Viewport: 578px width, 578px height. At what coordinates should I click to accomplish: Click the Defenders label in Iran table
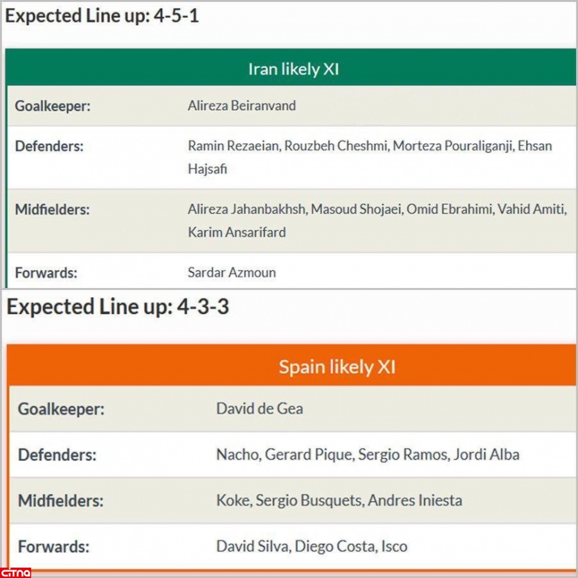(x=48, y=147)
